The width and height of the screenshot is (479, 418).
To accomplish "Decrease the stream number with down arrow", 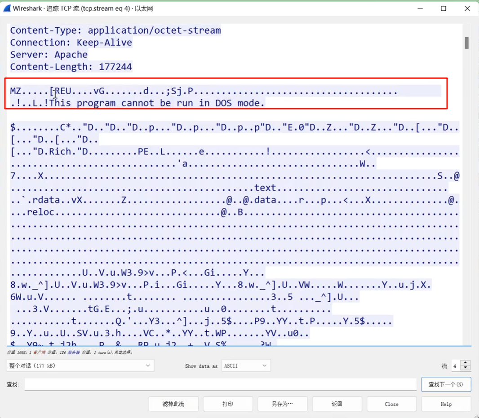I will [465, 368].
